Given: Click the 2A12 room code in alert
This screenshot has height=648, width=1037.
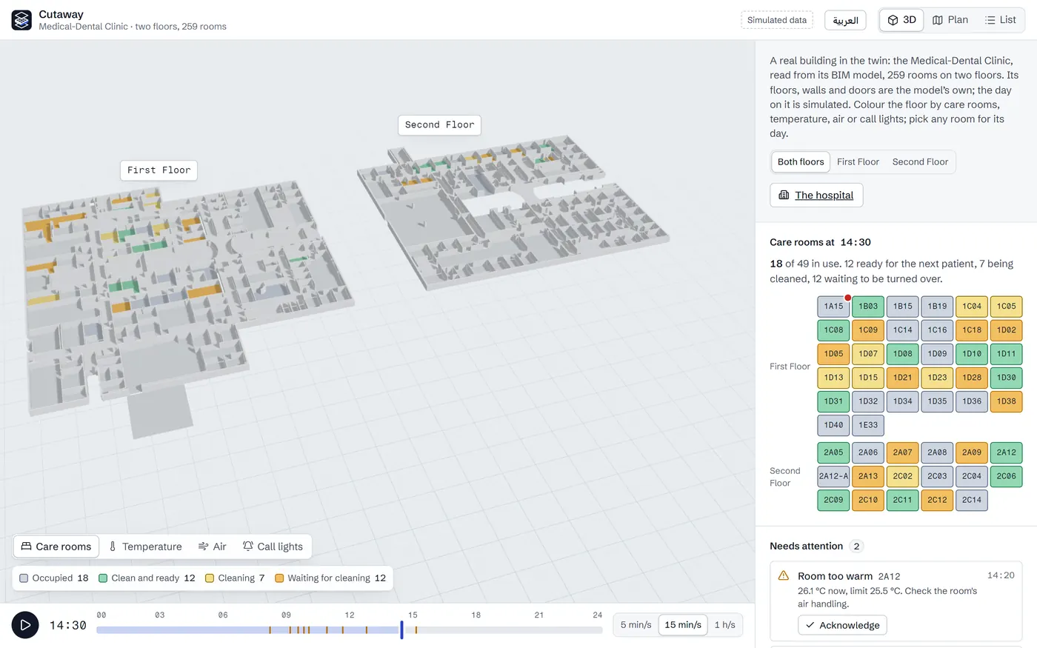Looking at the screenshot, I should pos(889,576).
